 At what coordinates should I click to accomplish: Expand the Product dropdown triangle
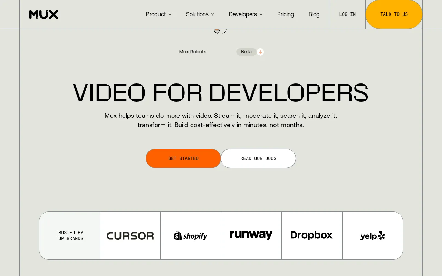pyautogui.click(x=170, y=14)
